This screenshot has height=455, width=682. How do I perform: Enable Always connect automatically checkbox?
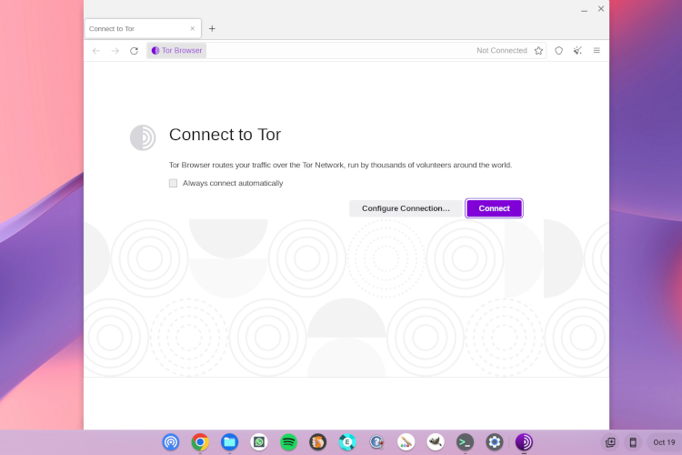(173, 183)
